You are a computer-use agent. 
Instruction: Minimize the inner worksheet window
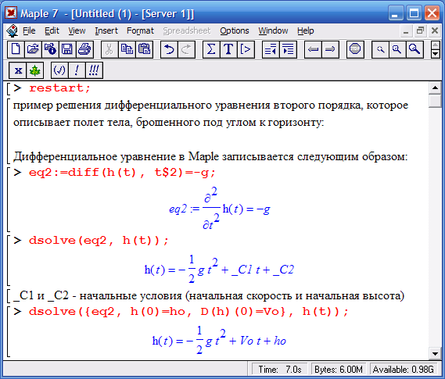[x=406, y=30]
